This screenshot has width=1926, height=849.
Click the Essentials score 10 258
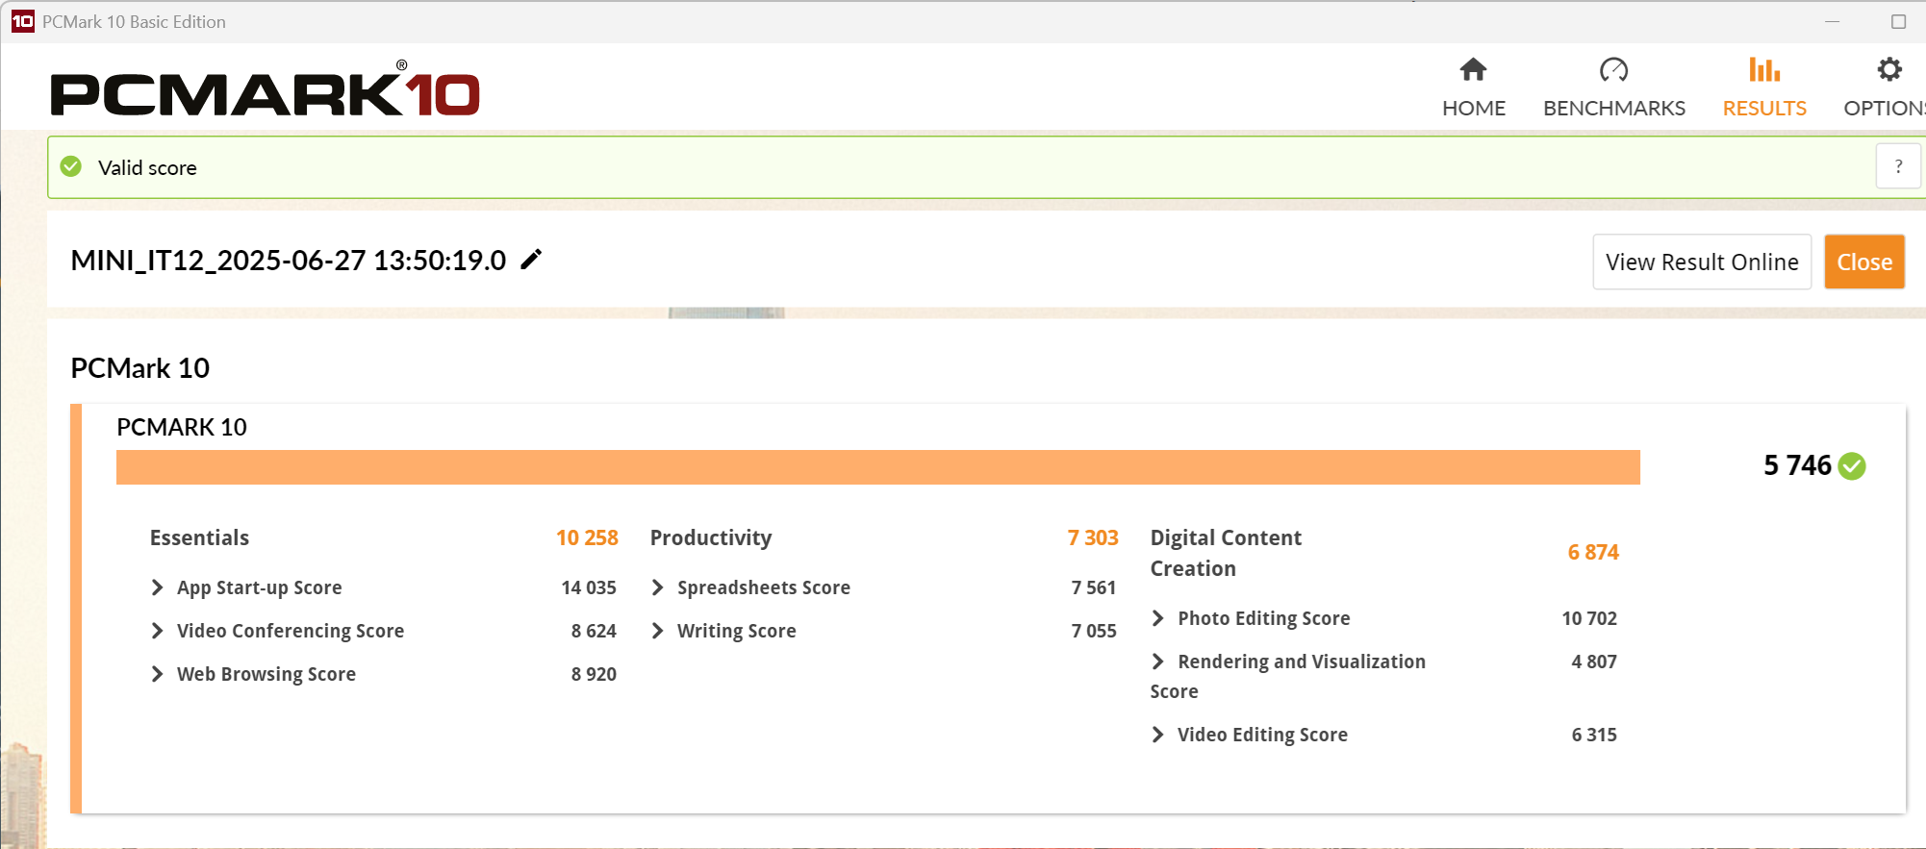[x=587, y=537]
